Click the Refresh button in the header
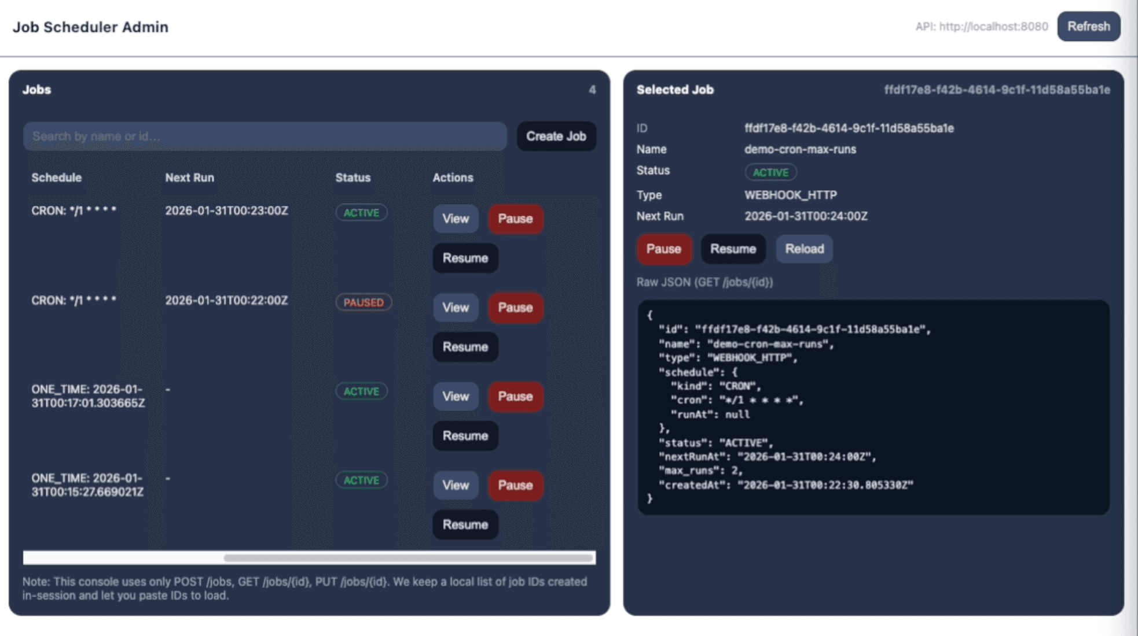Screen dimensions: 1138x636 (1088, 27)
